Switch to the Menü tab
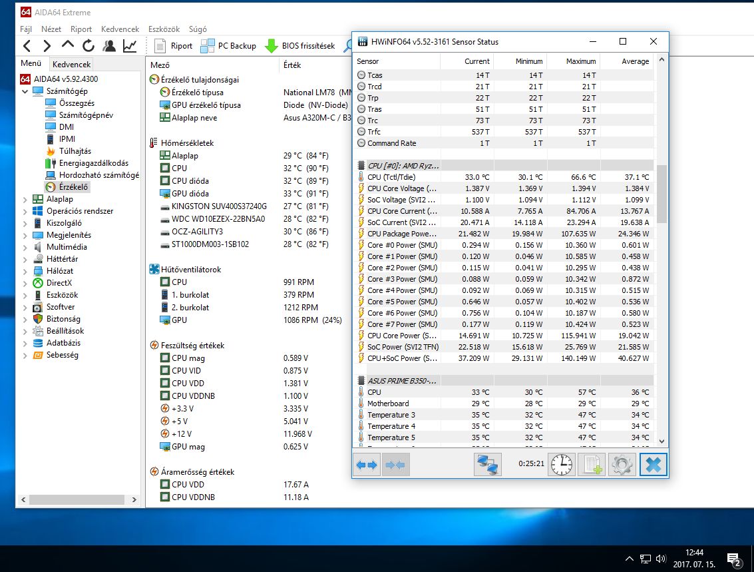The image size is (754, 572). click(31, 63)
